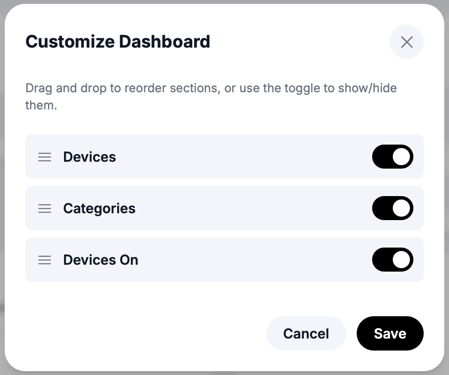Viewport: 449px width, 375px height.
Task: Click the Customize Dashboard title
Action: point(118,42)
